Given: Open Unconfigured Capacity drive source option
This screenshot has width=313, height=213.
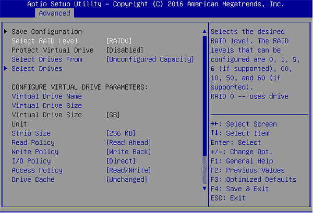Looking at the screenshot, I should [x=150, y=59].
